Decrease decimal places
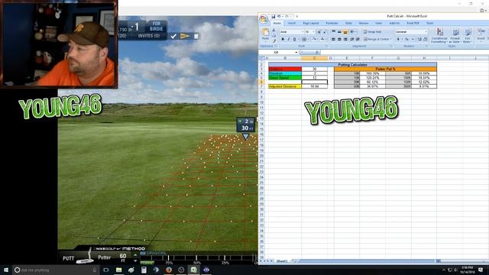The width and height of the screenshot is (489, 275). (x=425, y=39)
